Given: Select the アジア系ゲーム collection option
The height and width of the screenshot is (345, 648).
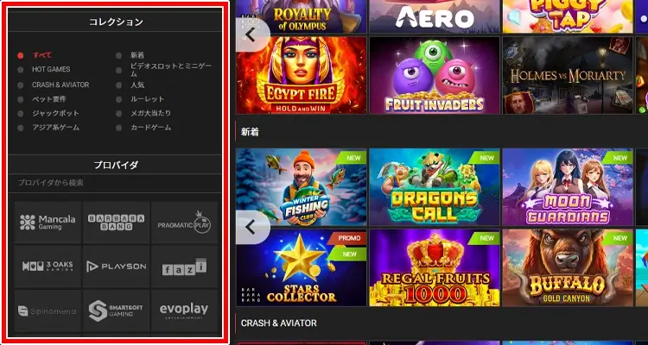Looking at the screenshot, I should (55, 128).
